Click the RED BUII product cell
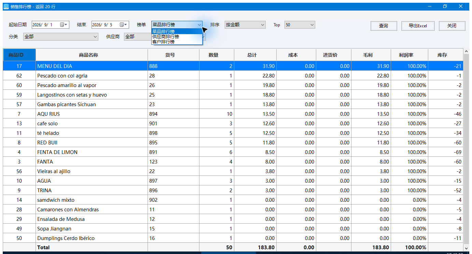Viewport: 472px width, 254px height. click(92, 143)
